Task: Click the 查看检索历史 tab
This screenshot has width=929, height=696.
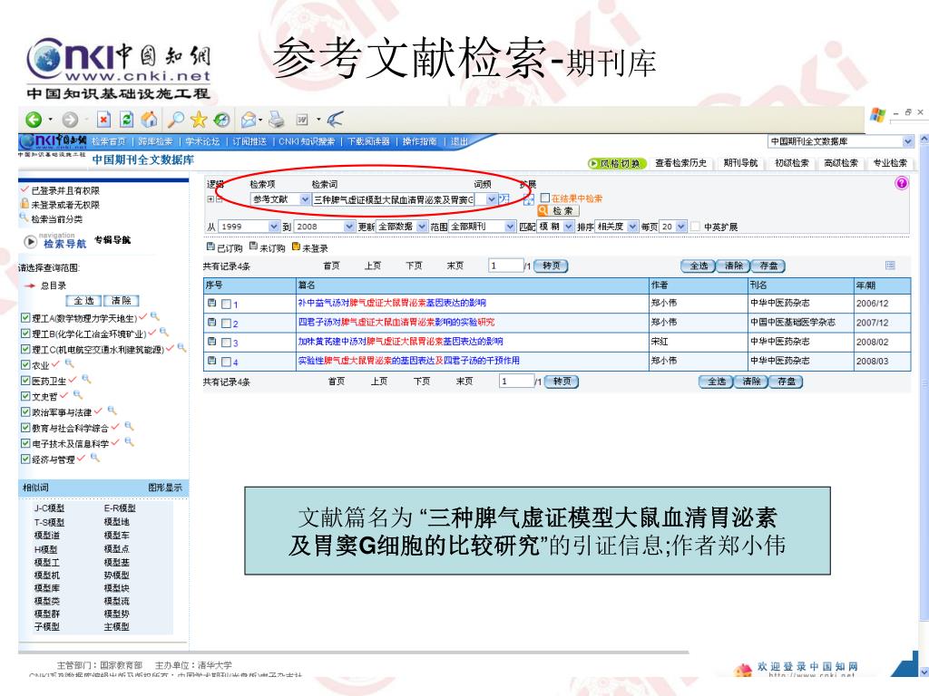Action: (680, 163)
